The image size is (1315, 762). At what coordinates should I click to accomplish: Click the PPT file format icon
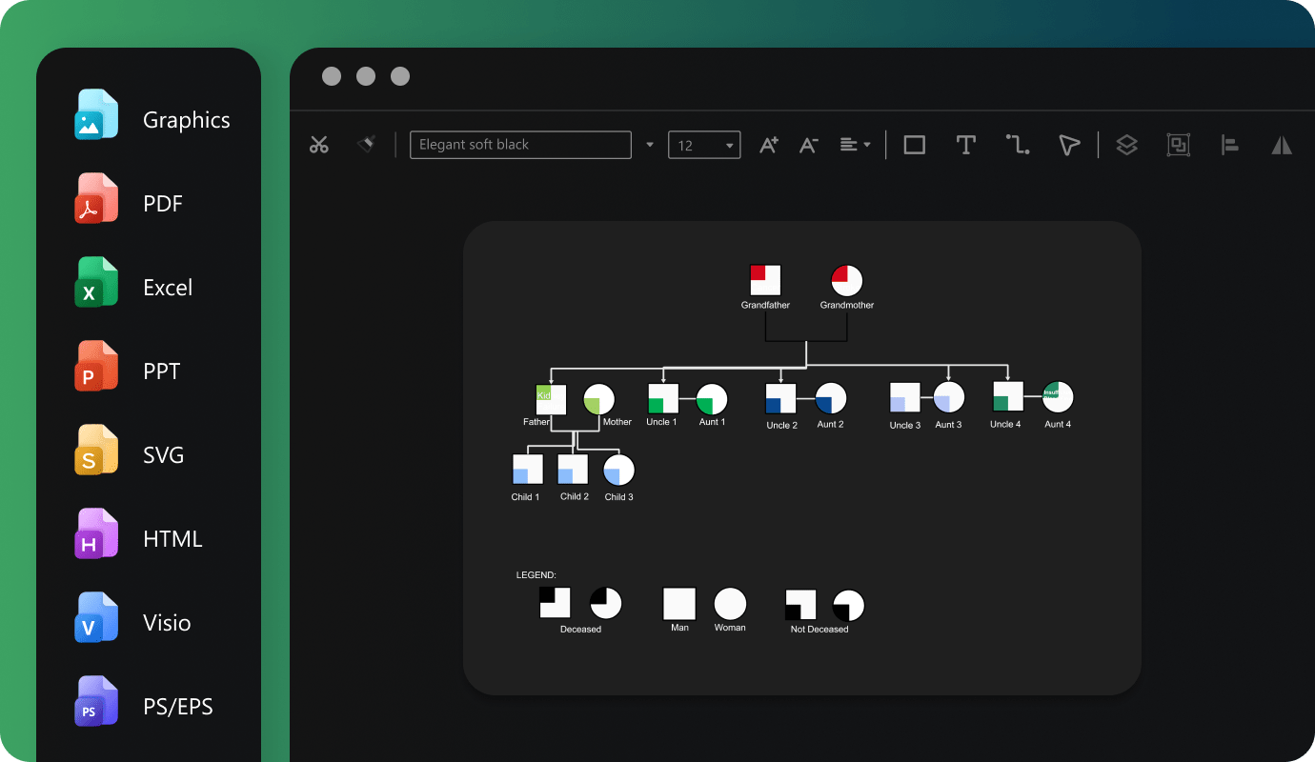point(96,367)
